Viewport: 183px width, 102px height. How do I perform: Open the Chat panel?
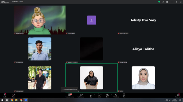click(x=91, y=95)
